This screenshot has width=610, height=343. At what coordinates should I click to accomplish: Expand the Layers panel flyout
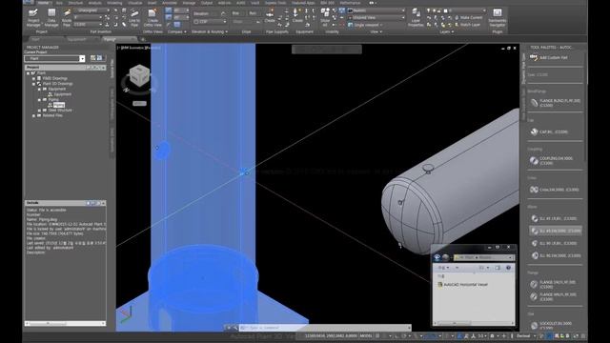(x=447, y=31)
